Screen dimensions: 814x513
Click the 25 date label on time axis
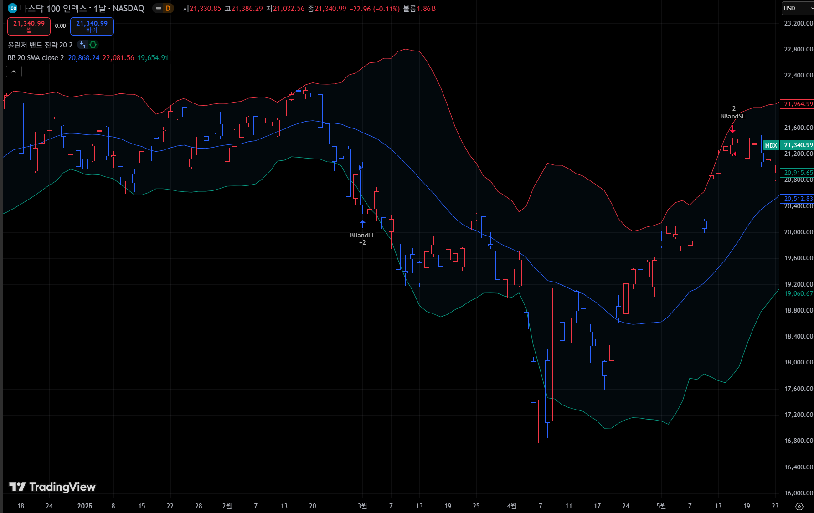476,506
